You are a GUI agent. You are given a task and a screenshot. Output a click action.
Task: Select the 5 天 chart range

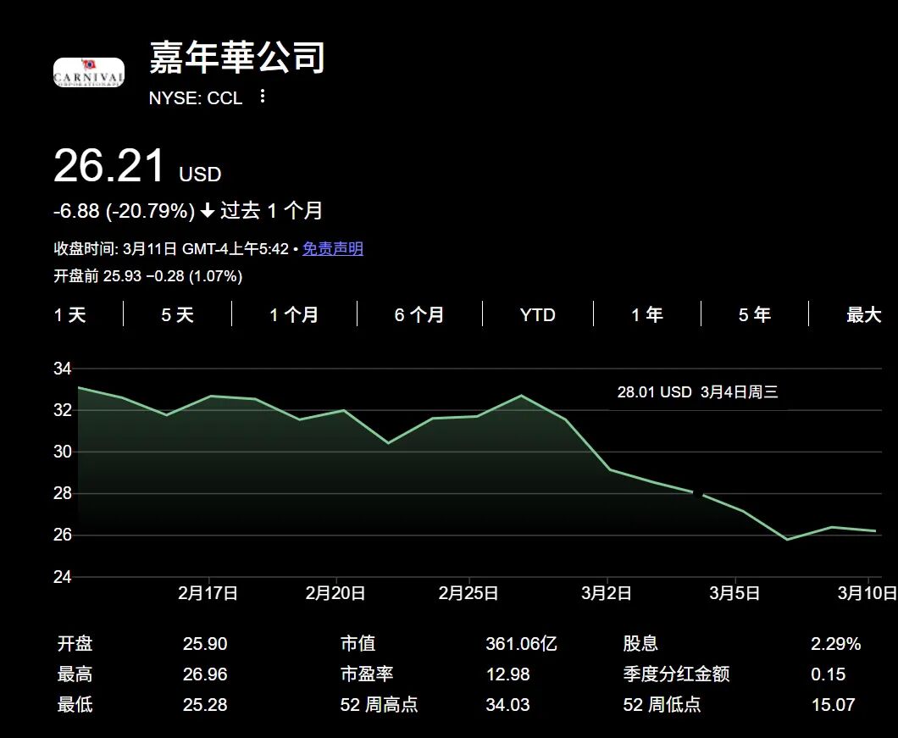pos(177,315)
